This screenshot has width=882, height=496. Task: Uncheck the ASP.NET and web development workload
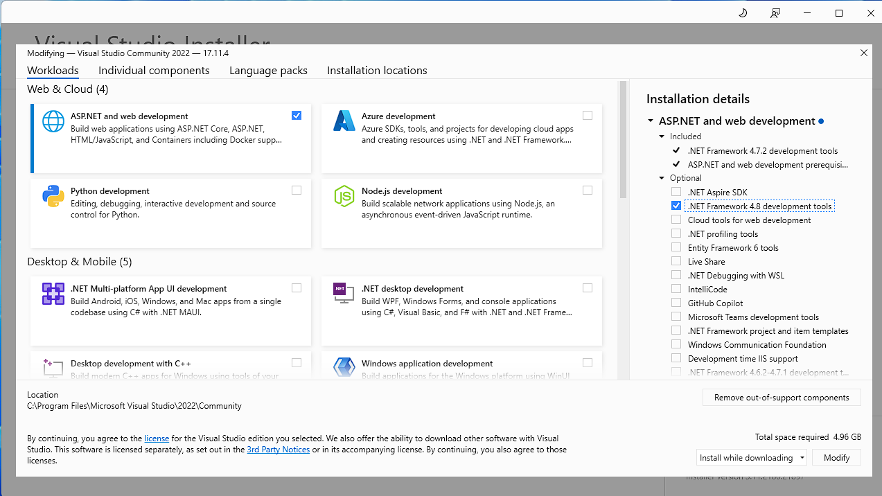click(297, 116)
